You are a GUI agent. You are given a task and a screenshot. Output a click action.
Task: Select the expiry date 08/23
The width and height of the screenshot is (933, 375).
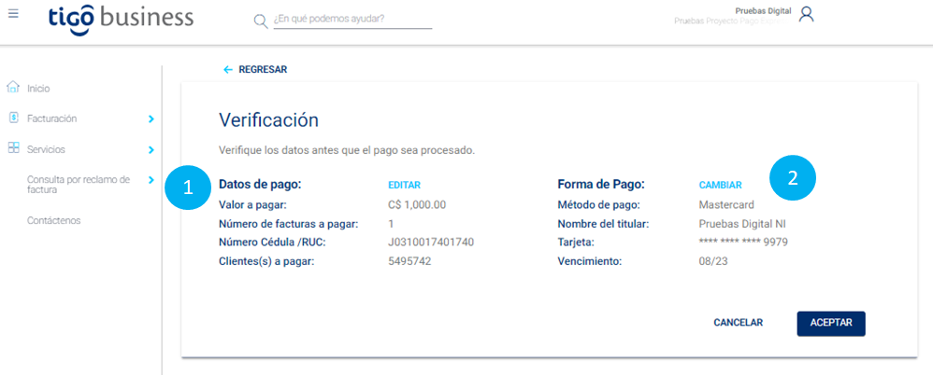pos(713,261)
